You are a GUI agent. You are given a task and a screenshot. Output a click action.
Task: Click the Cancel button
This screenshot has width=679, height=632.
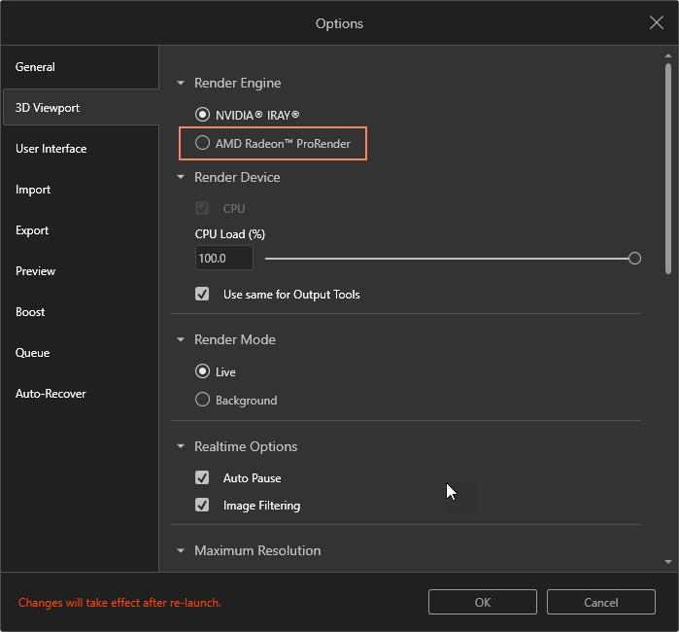pyautogui.click(x=600, y=602)
